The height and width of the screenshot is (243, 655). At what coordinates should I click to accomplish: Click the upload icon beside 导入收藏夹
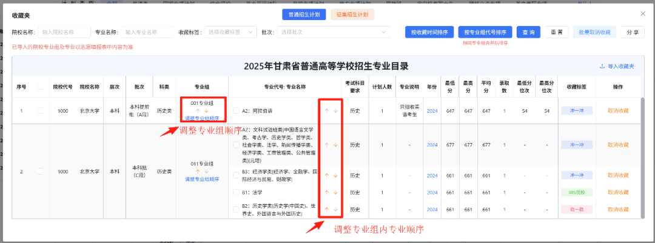click(x=602, y=67)
